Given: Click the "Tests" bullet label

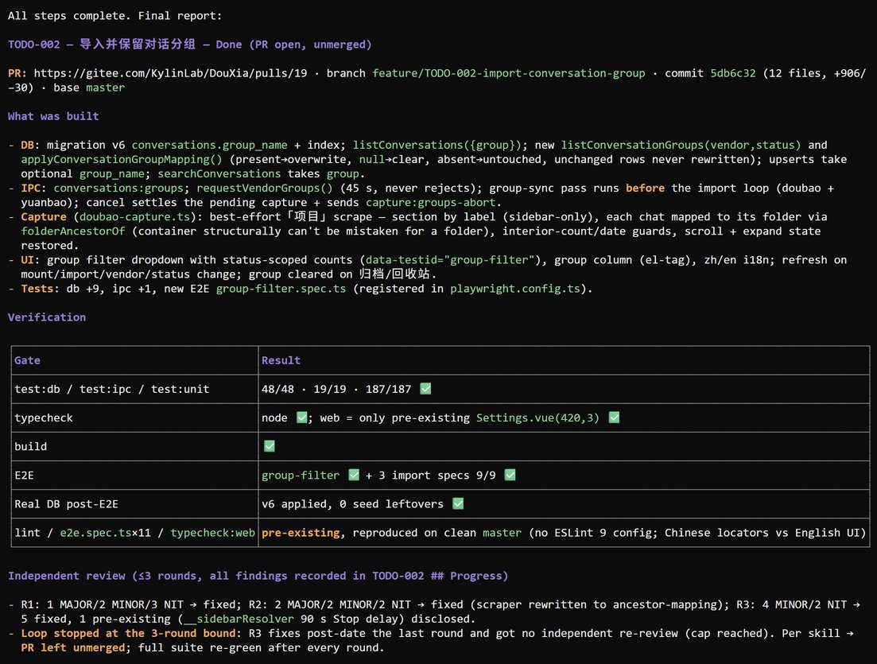Looking at the screenshot, I should point(37,289).
